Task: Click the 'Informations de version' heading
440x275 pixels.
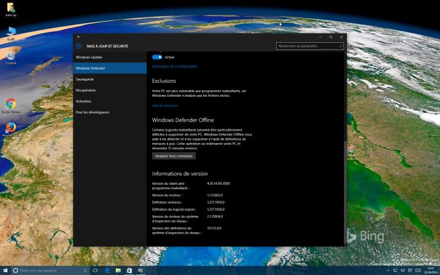Action: pos(180,174)
